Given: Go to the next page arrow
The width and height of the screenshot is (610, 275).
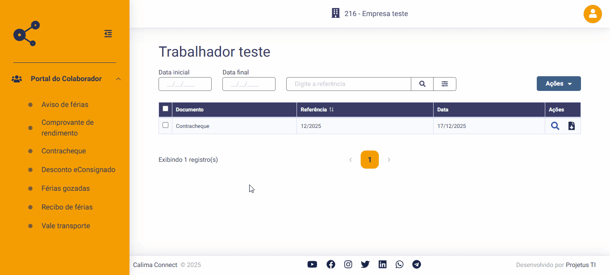Looking at the screenshot, I should pyautogui.click(x=389, y=160).
